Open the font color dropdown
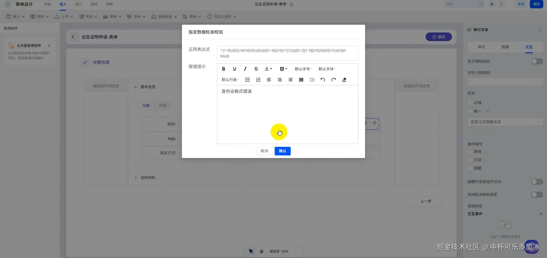This screenshot has width=547, height=258. pyautogui.click(x=268, y=69)
